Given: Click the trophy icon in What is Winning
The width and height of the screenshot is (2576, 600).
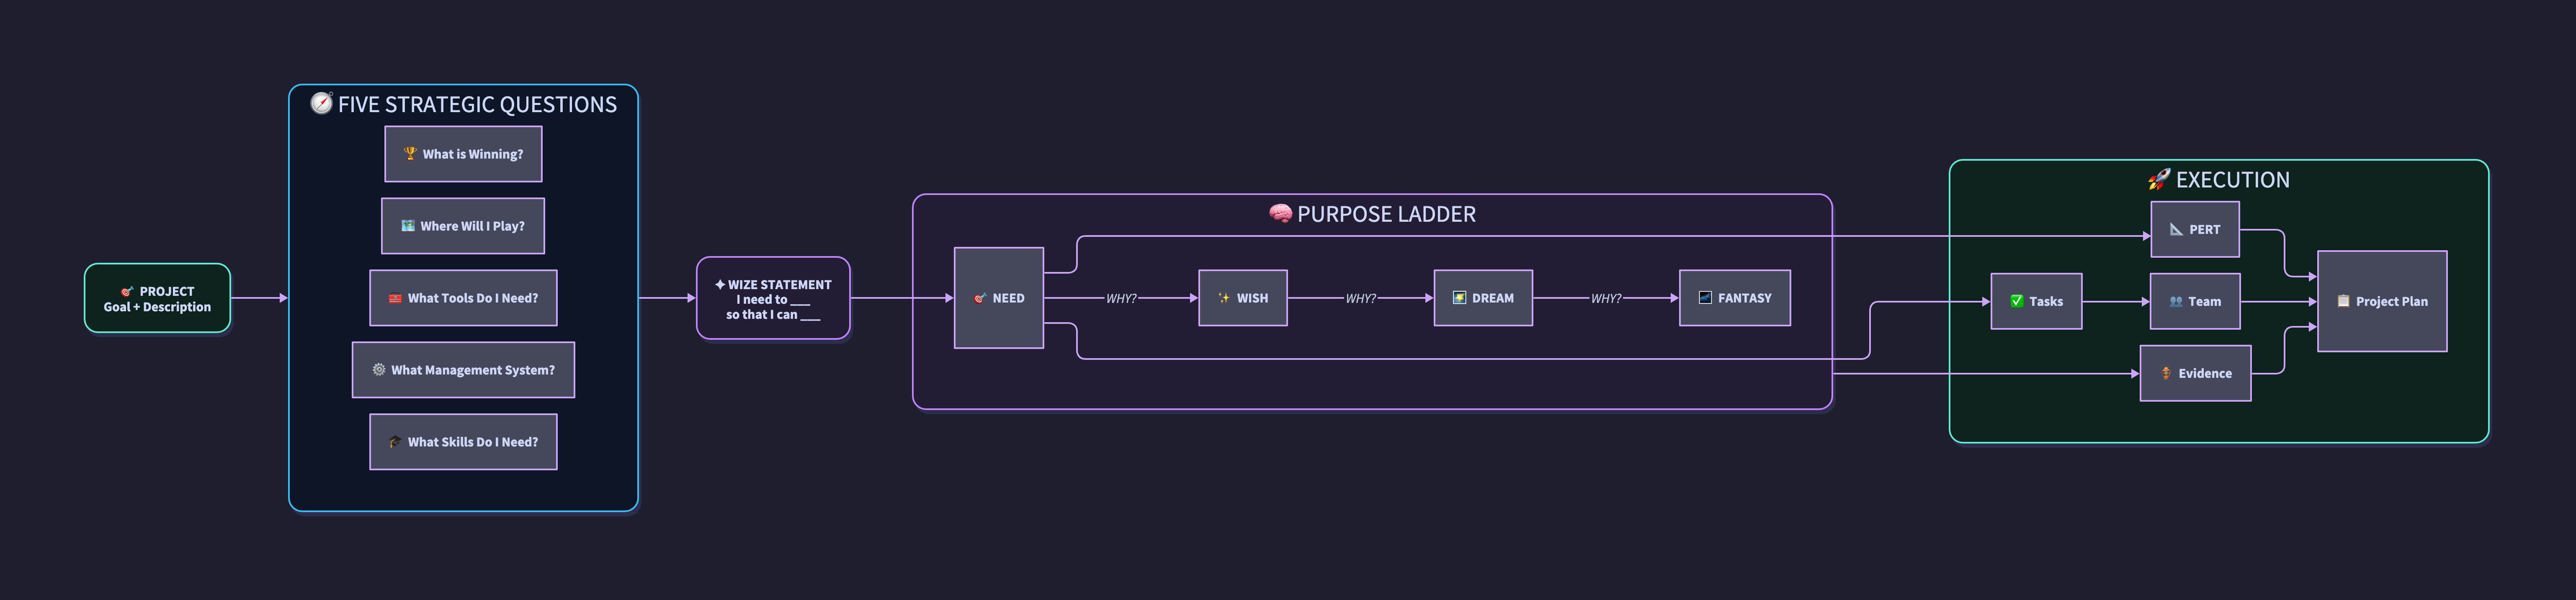Looking at the screenshot, I should point(410,154).
